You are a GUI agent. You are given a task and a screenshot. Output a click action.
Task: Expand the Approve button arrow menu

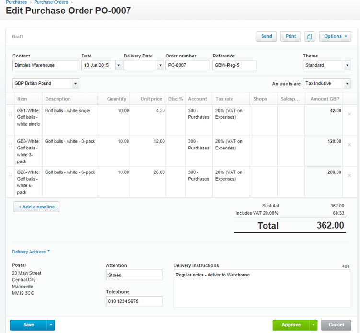[x=314, y=325]
